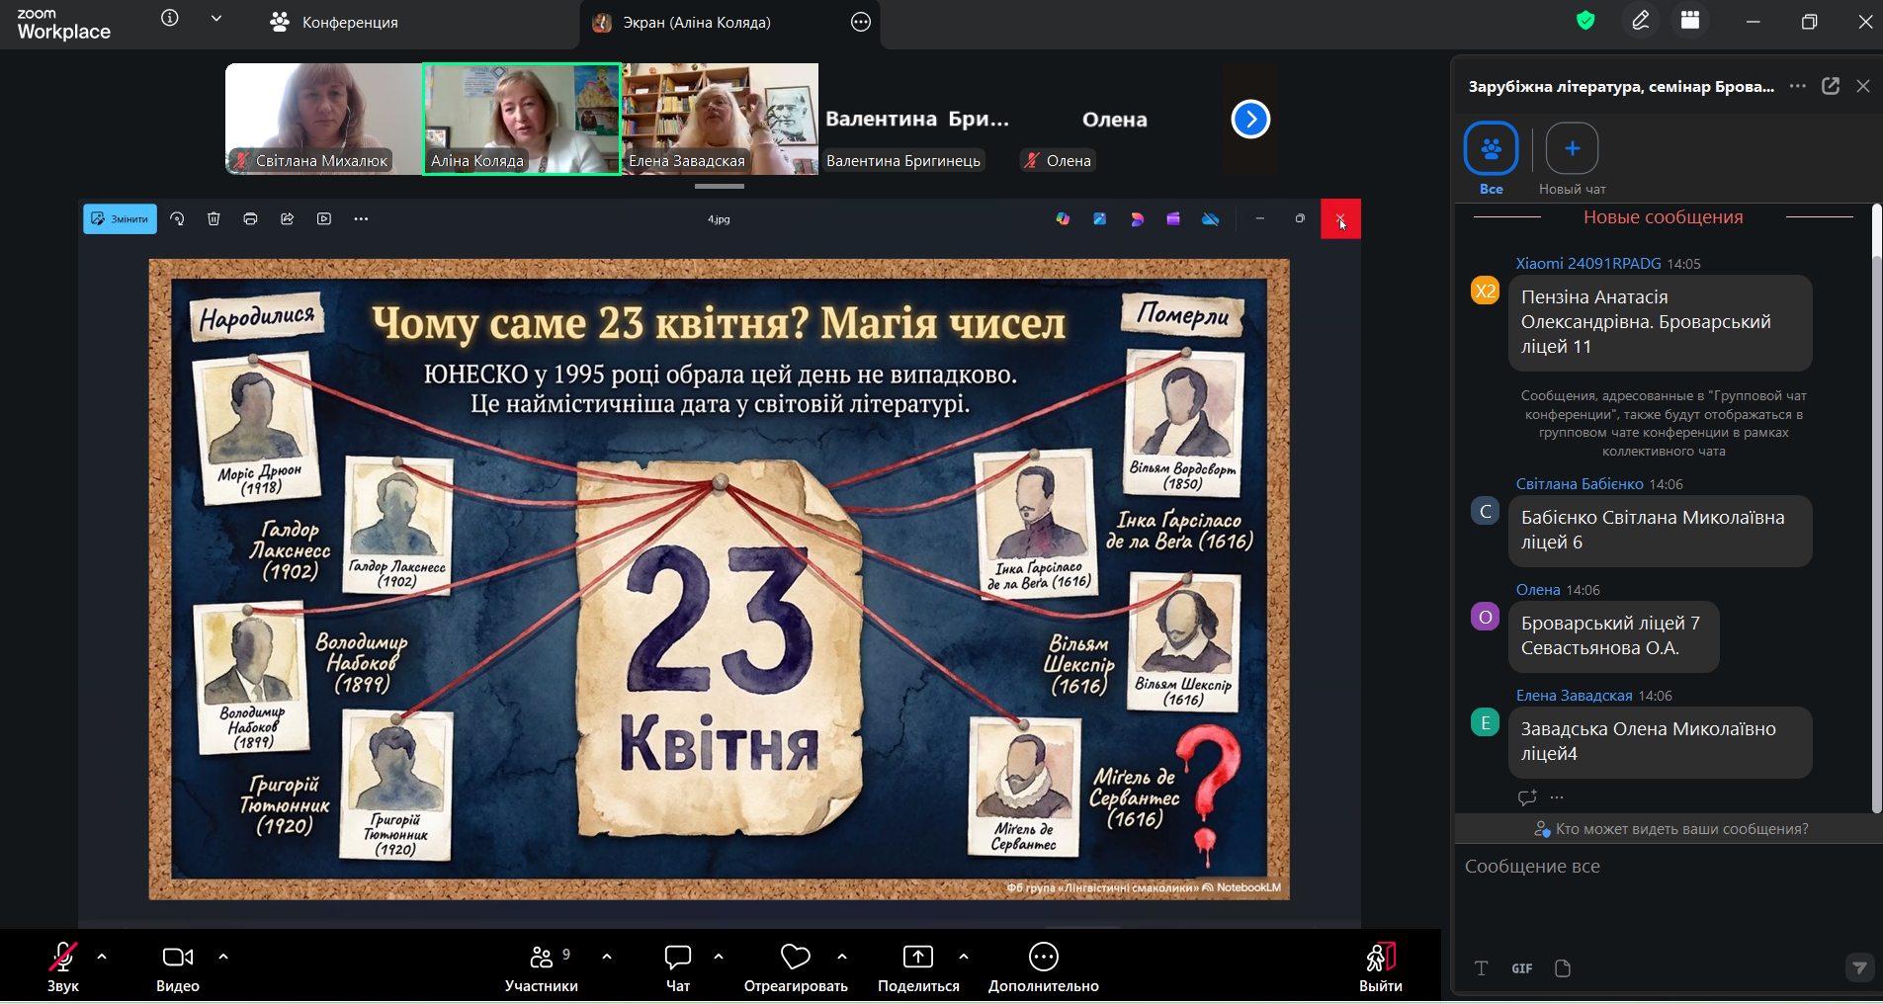Open Copilot icon in photo viewer toolbar
This screenshot has width=1883, height=1004.
(1063, 219)
